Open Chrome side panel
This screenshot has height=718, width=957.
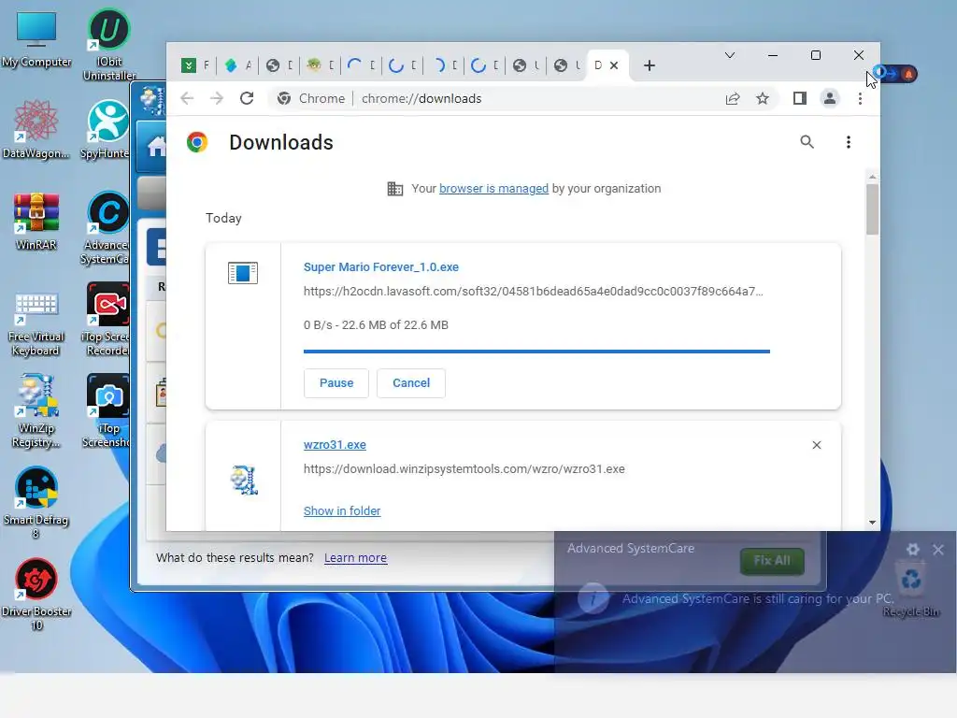[x=800, y=98]
